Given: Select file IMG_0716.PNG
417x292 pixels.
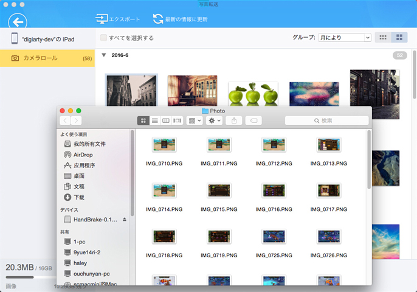Looking at the screenshot, I should tap(274, 198).
